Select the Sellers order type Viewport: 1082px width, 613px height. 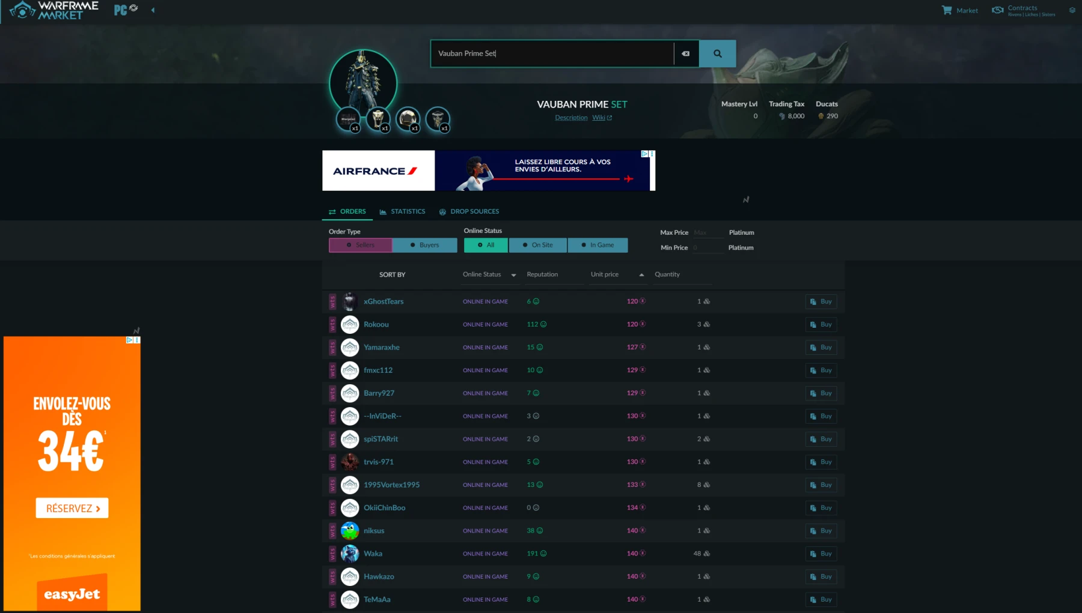coord(359,245)
